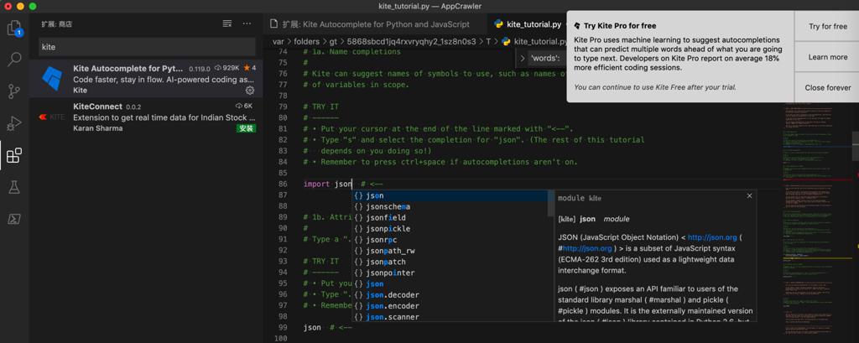The height and width of the screenshot is (343, 859).
Task: Open the Explorer view in activity bar
Action: (14, 29)
